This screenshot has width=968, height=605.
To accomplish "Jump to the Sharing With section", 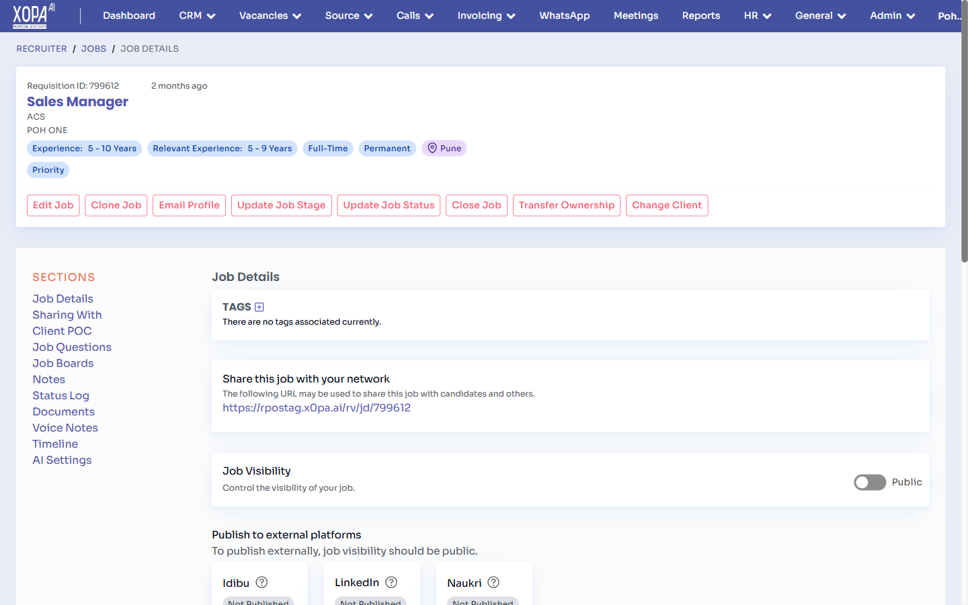I will click(x=67, y=315).
